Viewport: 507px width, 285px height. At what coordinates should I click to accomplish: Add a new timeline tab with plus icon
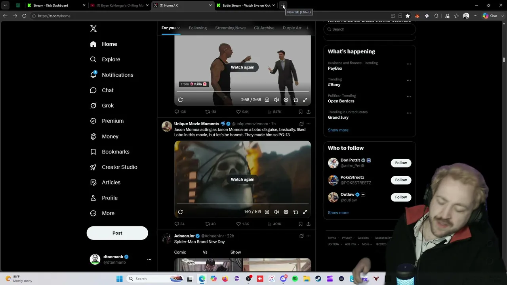tap(307, 28)
